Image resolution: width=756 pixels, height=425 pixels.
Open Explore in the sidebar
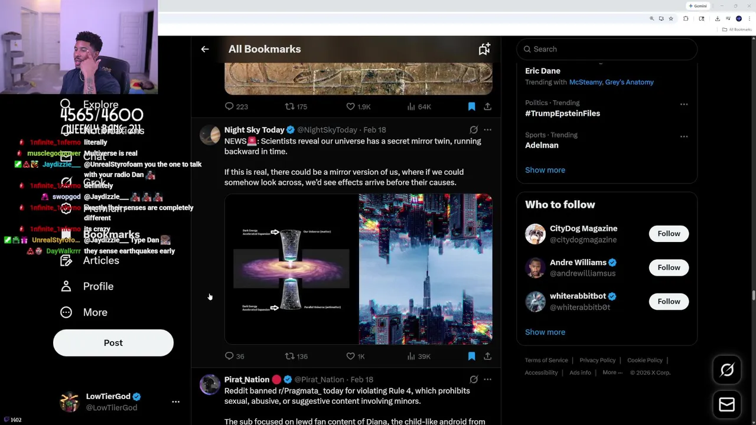90,105
